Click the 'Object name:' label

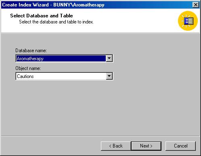point(28,68)
